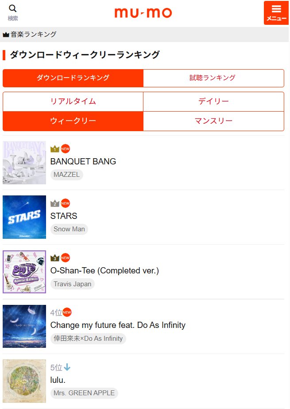Click the artist tag Snow Man
Image resolution: width=290 pixels, height=409 pixels.
pos(69,229)
